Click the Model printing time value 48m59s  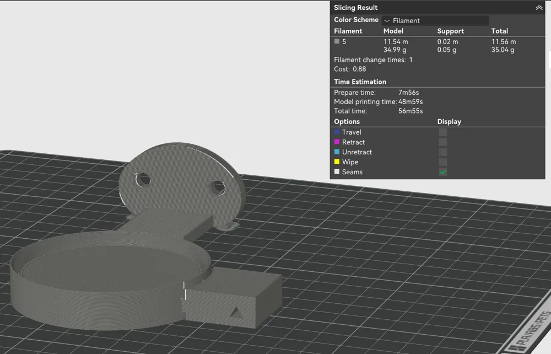pyautogui.click(x=410, y=101)
